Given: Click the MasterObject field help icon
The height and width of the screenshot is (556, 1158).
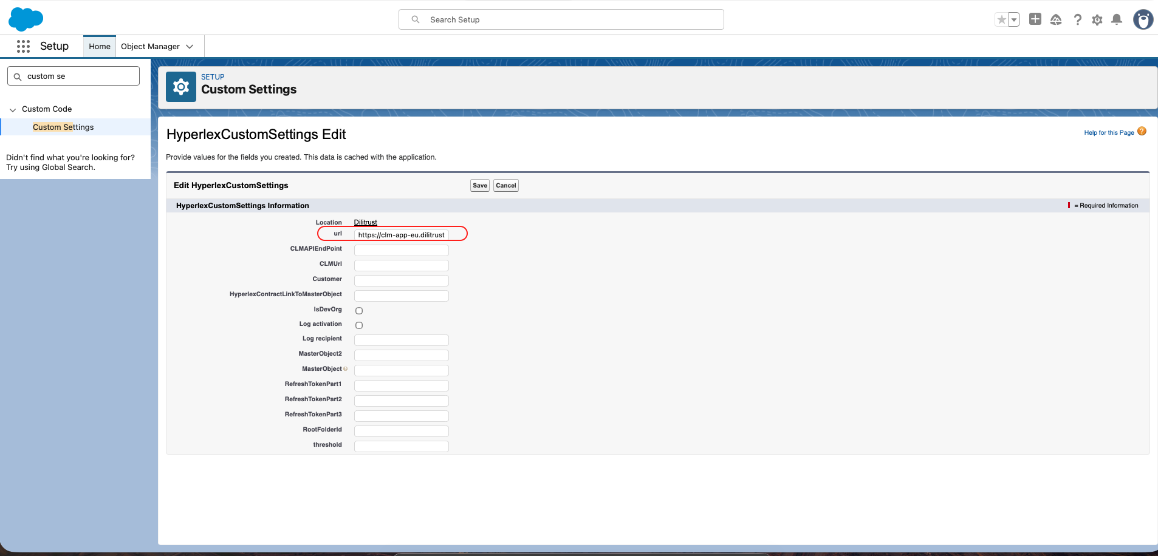Looking at the screenshot, I should (x=346, y=369).
